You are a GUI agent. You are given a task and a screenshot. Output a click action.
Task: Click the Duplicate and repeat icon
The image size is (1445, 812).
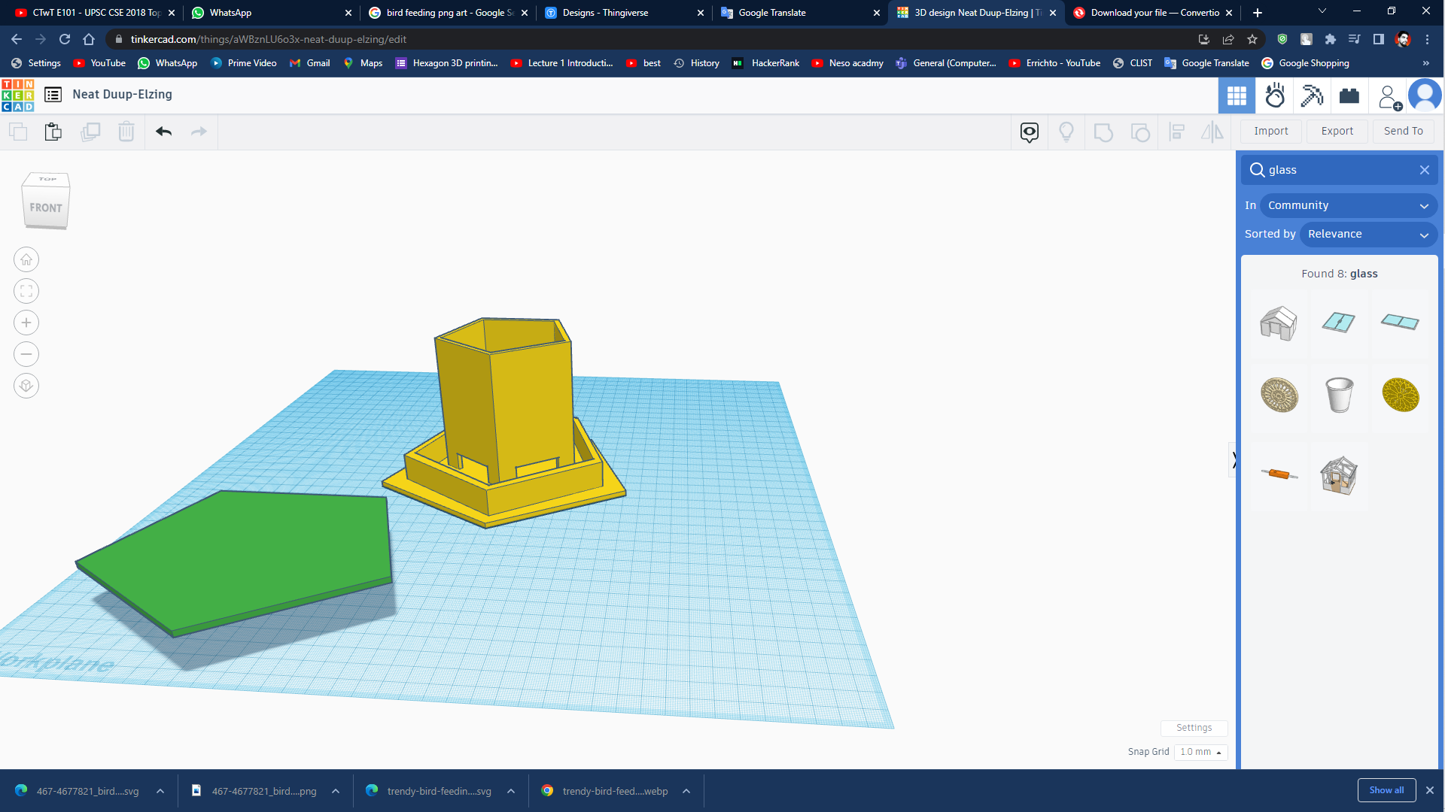(90, 132)
